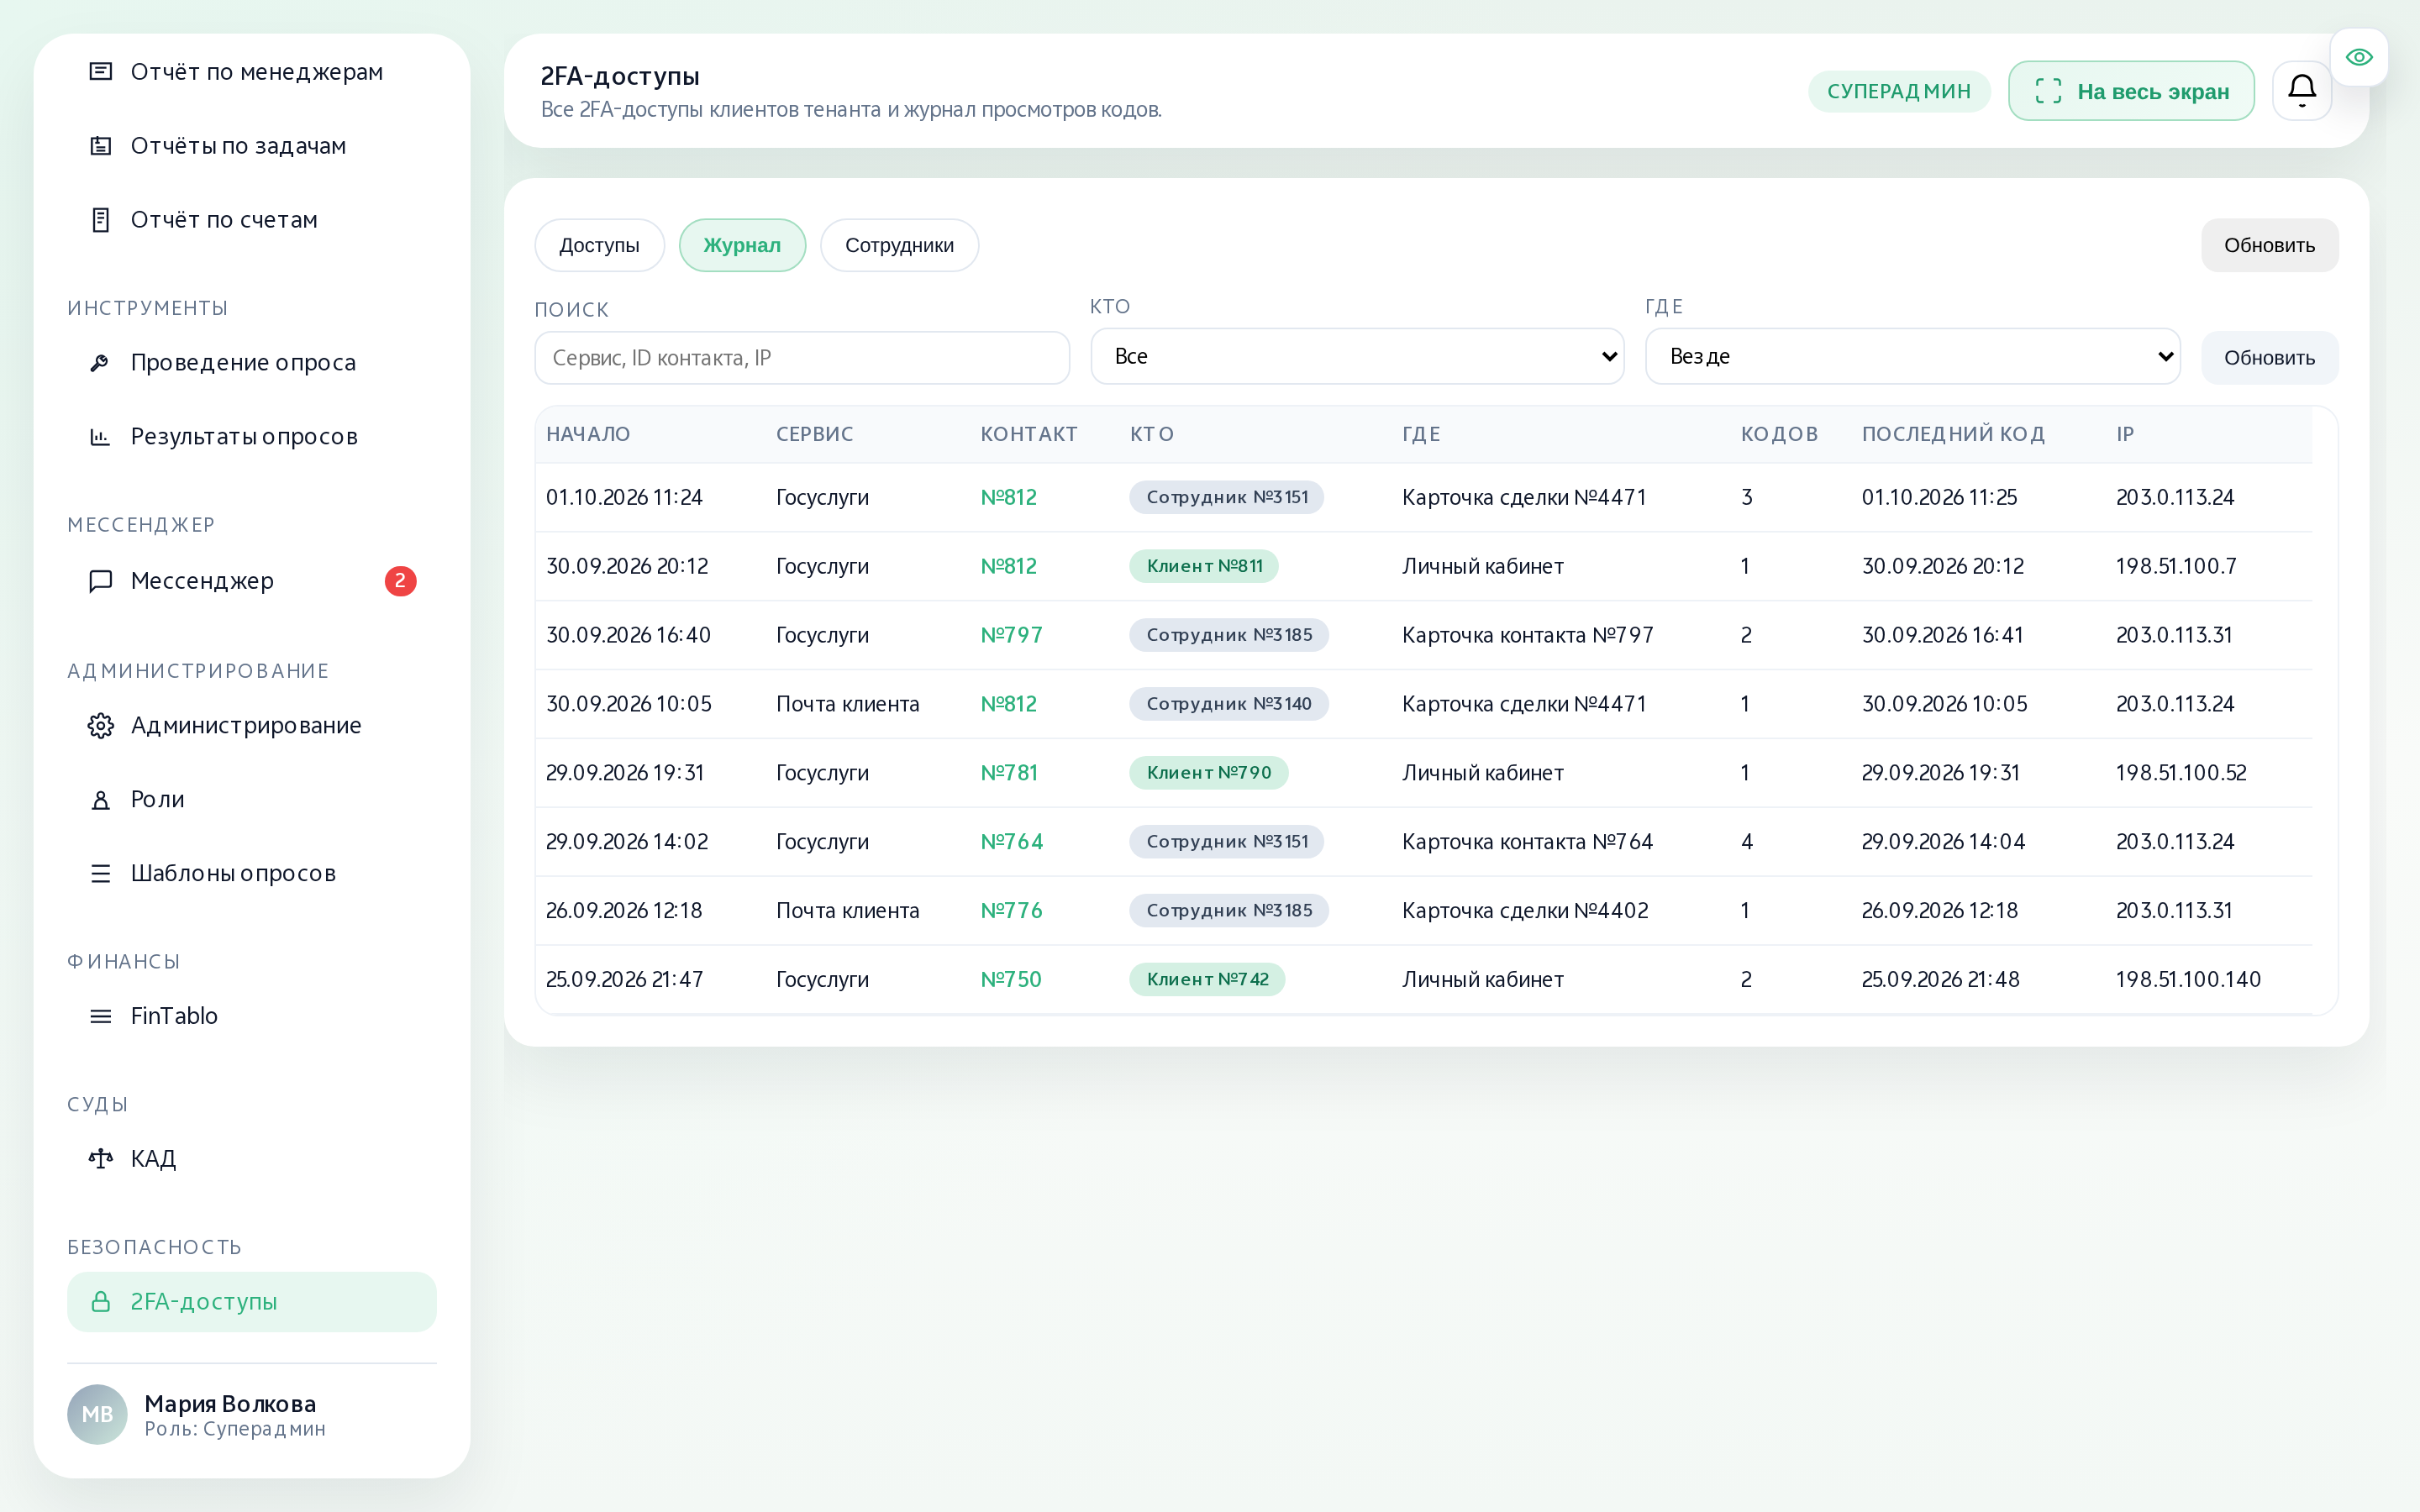Image resolution: width=2420 pixels, height=1512 pixels.
Task: Click the red unread badge 2
Action: [x=400, y=581]
